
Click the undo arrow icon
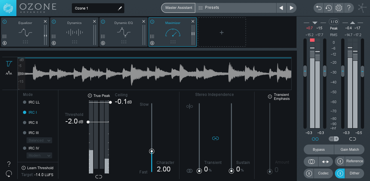pos(318,8)
